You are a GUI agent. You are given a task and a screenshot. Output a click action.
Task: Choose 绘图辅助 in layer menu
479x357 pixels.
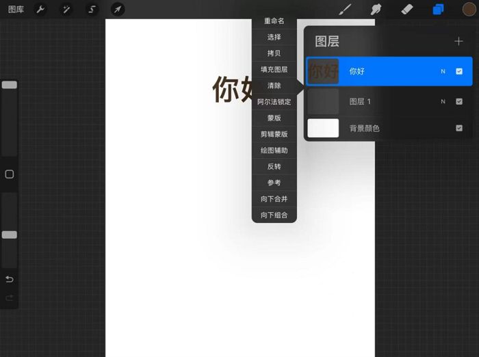coord(274,150)
